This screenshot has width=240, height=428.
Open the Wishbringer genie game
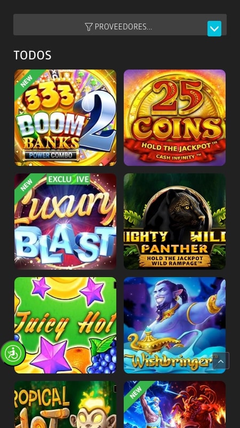coord(175,325)
